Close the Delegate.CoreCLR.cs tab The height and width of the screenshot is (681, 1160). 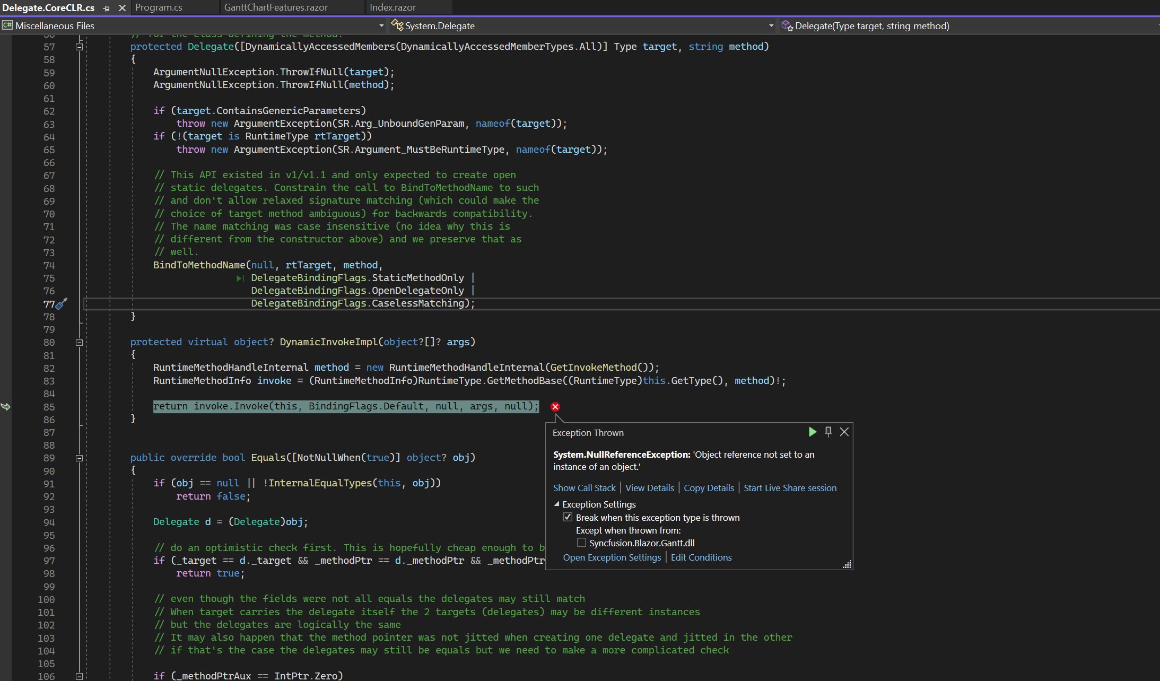pyautogui.click(x=122, y=8)
